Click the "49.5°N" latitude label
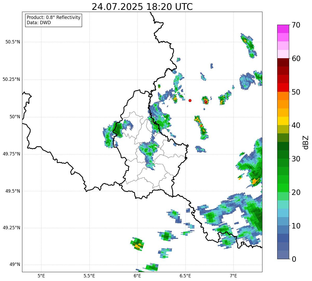The width and height of the screenshot is (312, 281). pyautogui.click(x=13, y=191)
